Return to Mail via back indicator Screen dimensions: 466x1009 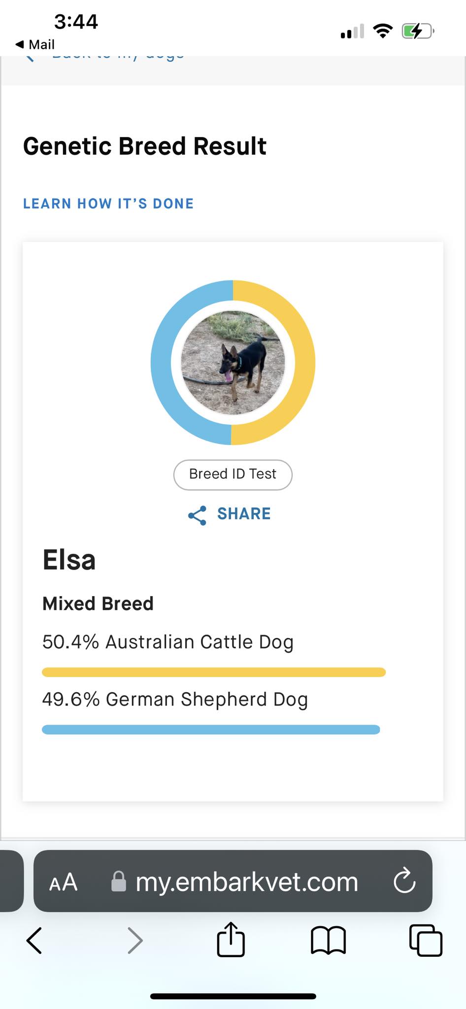(34, 44)
